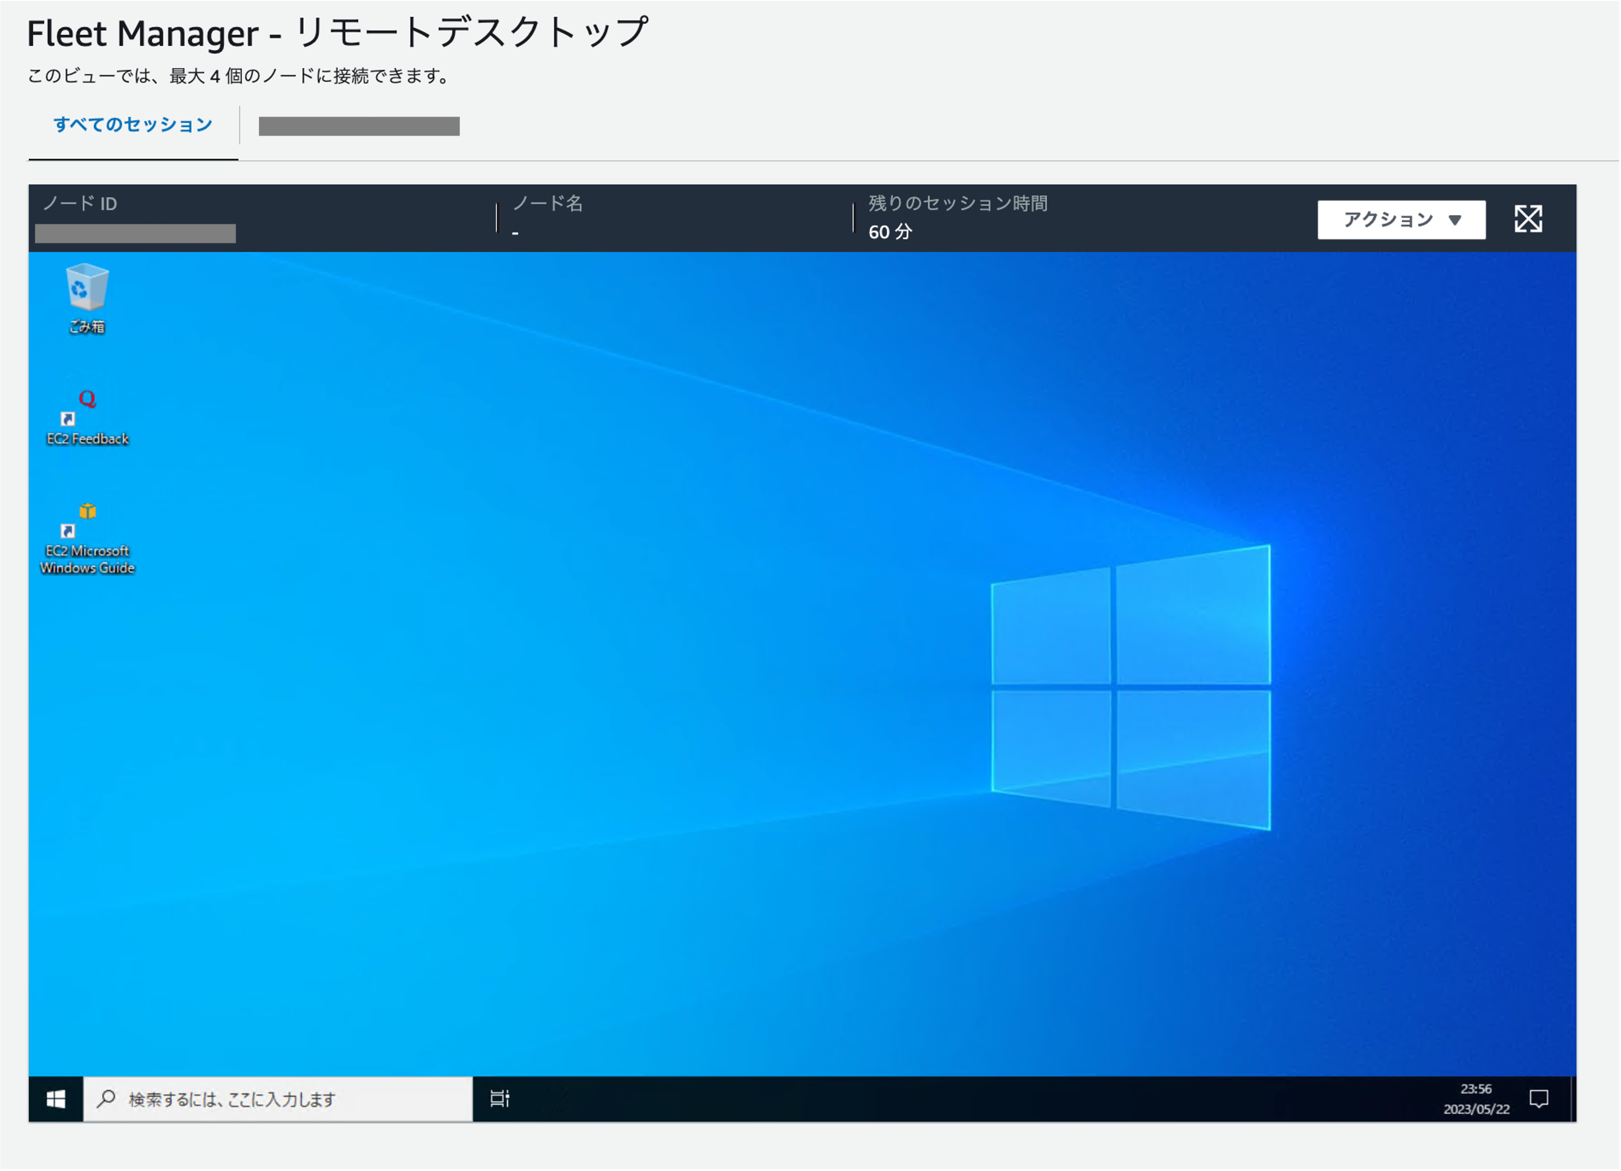
Task: Open the notification center icon
Action: (x=1539, y=1099)
